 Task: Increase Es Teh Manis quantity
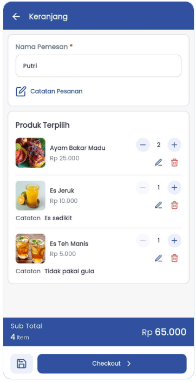coord(174,241)
